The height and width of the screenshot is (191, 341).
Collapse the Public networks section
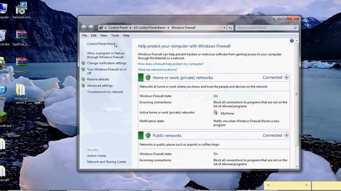[x=287, y=135]
